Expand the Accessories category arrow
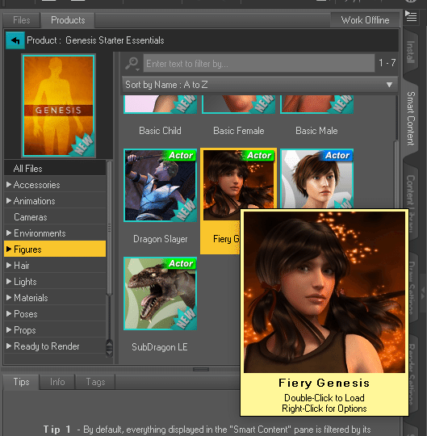The image size is (427, 436). [x=9, y=185]
